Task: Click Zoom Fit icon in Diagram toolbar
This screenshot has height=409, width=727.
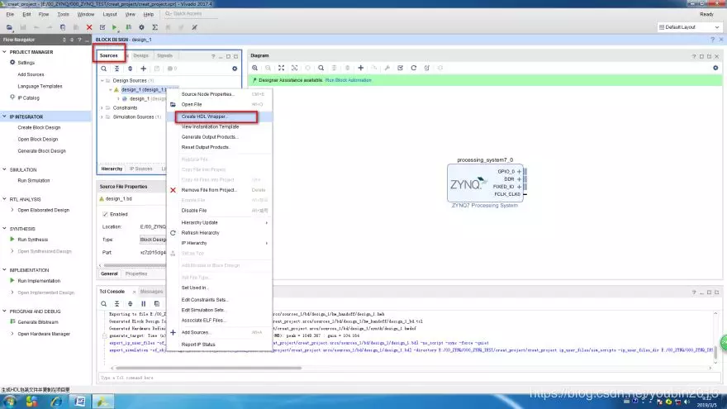Action: coord(281,68)
